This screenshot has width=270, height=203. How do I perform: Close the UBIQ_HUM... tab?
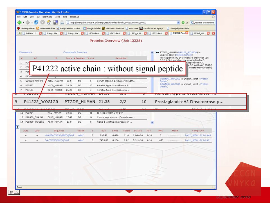(145, 33)
